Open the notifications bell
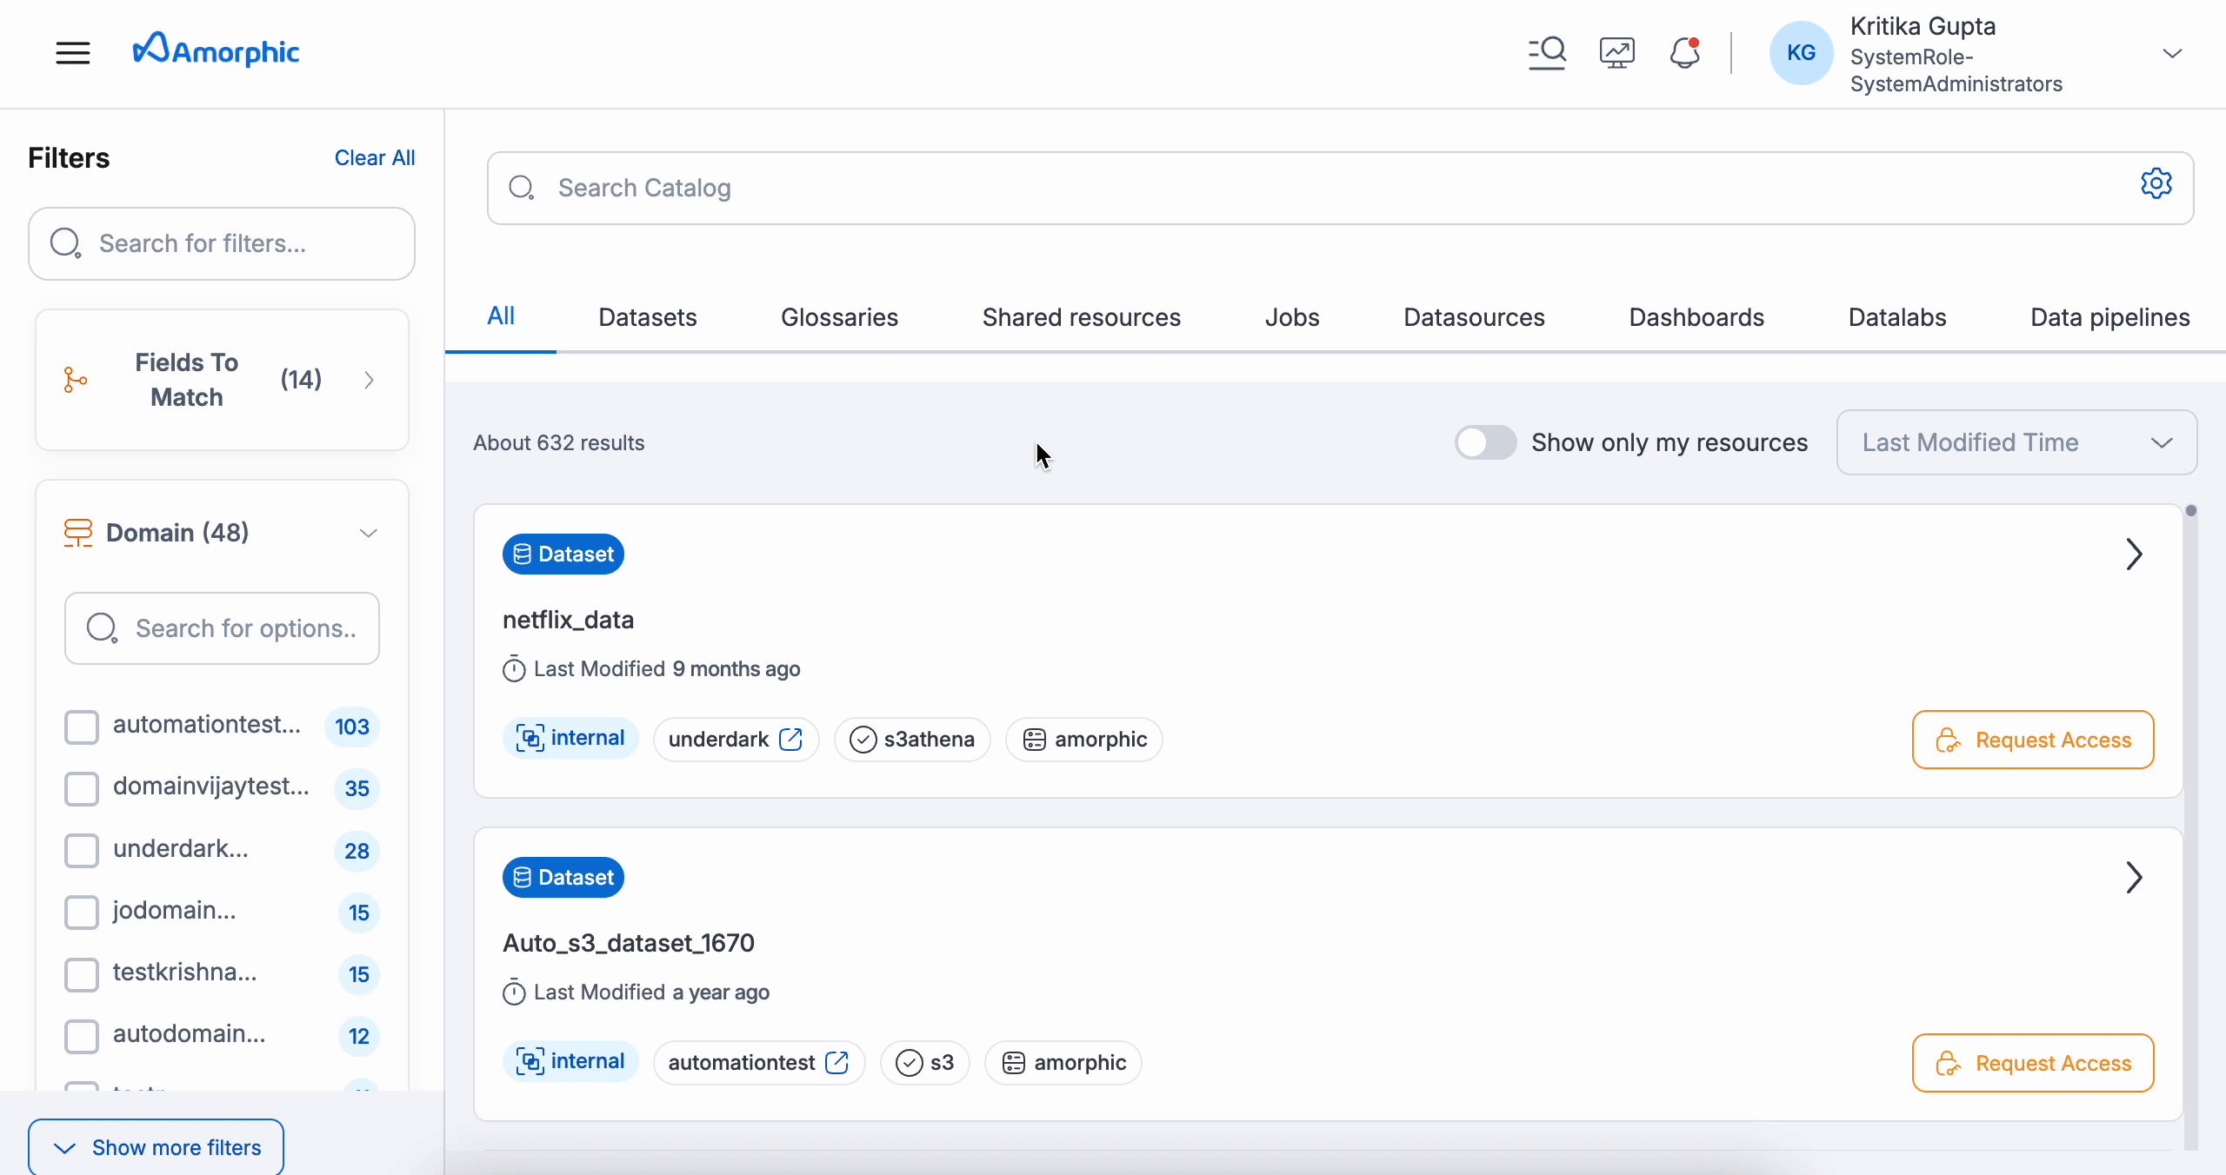Screen dimensions: 2226x1175 [x=1683, y=52]
